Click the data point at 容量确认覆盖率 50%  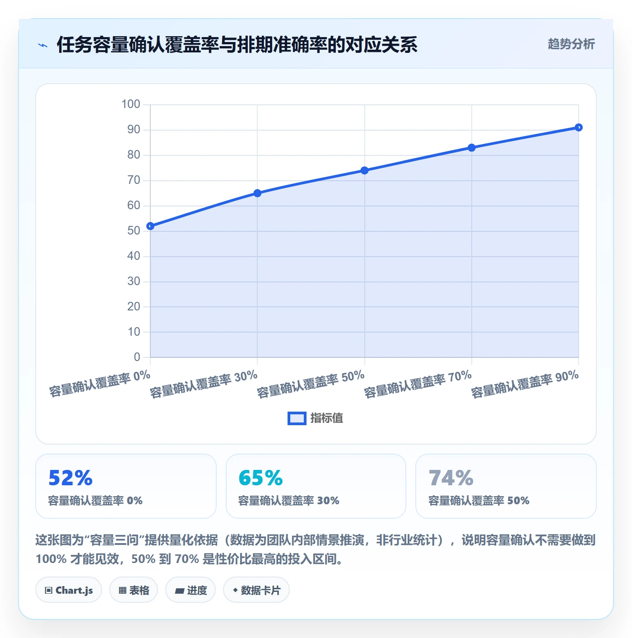point(365,170)
